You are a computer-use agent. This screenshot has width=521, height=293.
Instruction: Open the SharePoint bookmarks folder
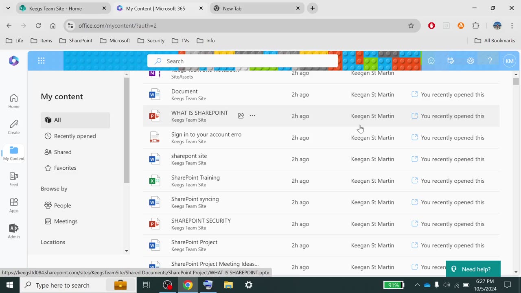tap(76, 41)
